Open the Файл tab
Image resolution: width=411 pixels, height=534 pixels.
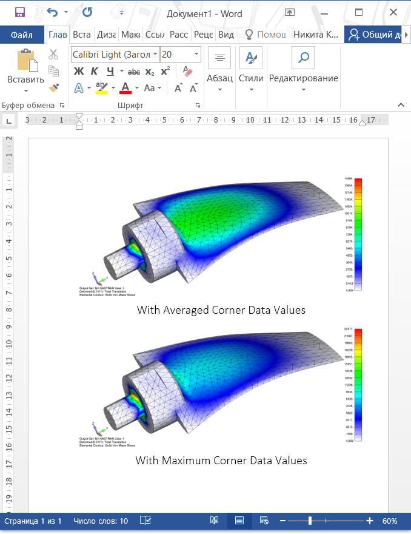click(22, 35)
